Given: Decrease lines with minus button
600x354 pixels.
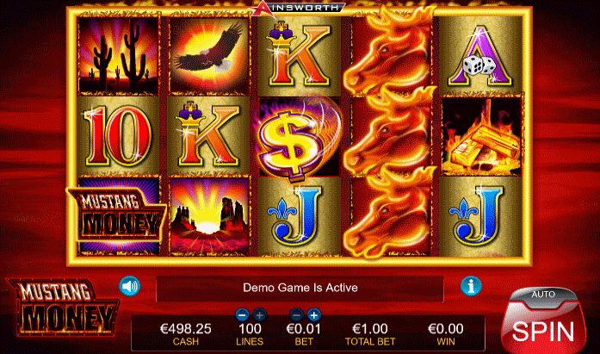Looking at the screenshot, I should point(242,315).
